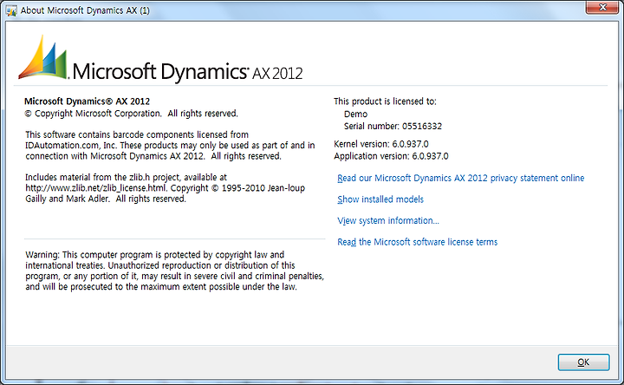The width and height of the screenshot is (624, 385).
Task: Click the 'IDAutomation.com, Inc.' barcode notice line
Action: click(170, 146)
